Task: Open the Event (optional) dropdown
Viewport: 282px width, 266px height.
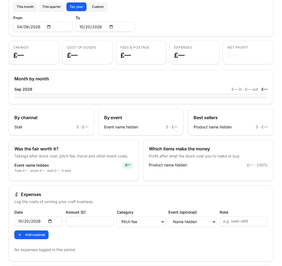Action: point(192,222)
